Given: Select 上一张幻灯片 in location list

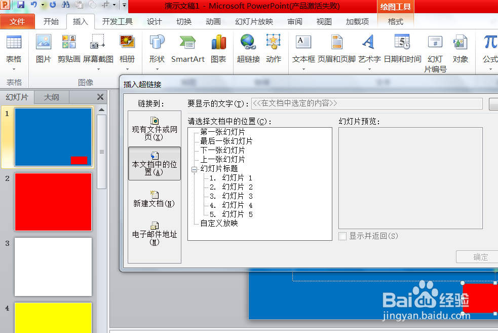Looking at the screenshot, I should [222, 160].
